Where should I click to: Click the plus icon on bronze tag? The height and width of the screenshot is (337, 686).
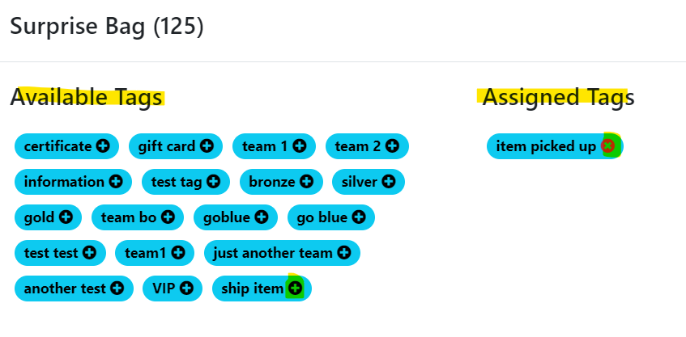(306, 182)
